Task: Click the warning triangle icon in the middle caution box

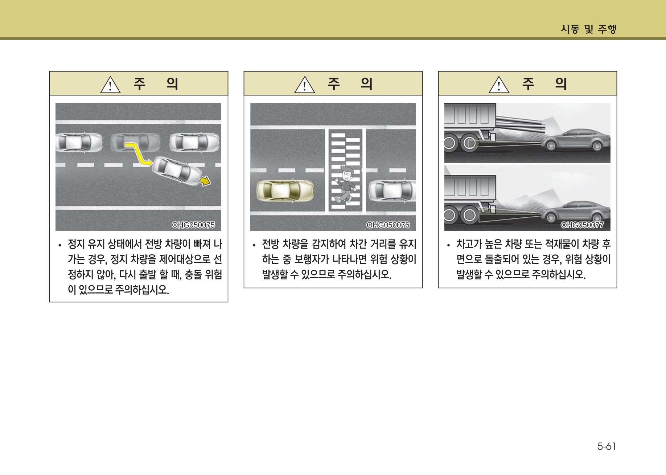Action: pos(305,85)
